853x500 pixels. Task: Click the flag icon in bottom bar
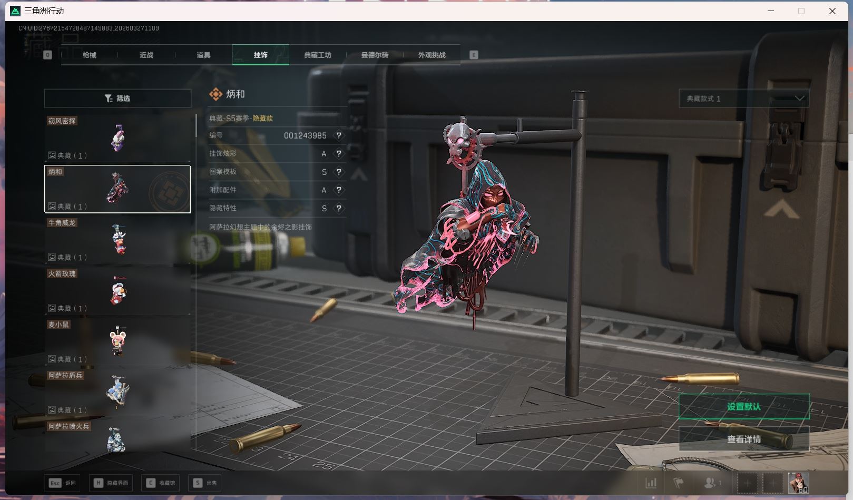coord(679,483)
